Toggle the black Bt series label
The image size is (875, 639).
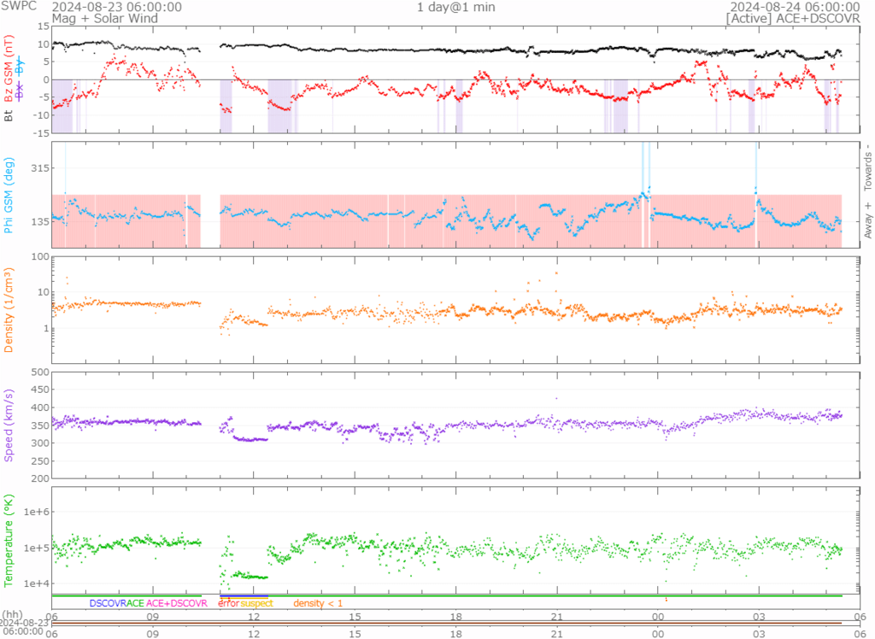pos(10,115)
